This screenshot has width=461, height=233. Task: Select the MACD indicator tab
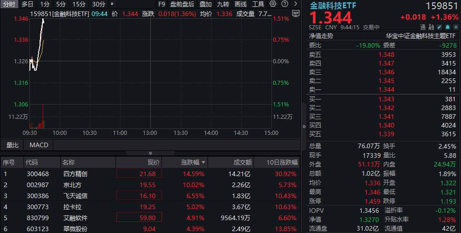pos(39,145)
